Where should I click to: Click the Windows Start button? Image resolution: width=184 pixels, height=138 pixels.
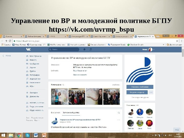(x=3, y=135)
